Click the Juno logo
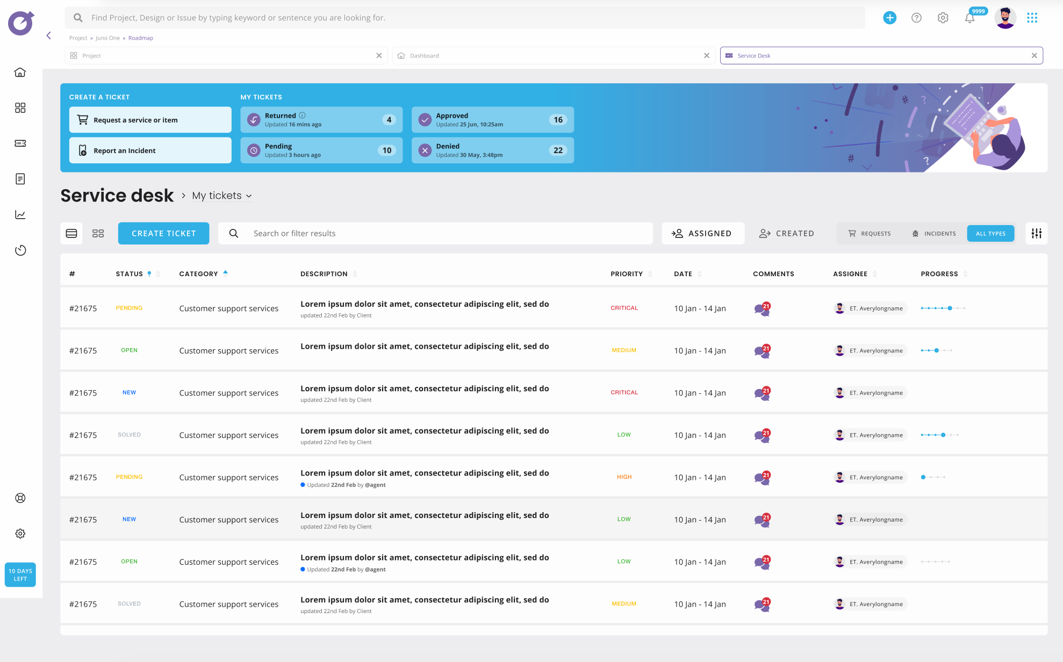 coord(21,23)
